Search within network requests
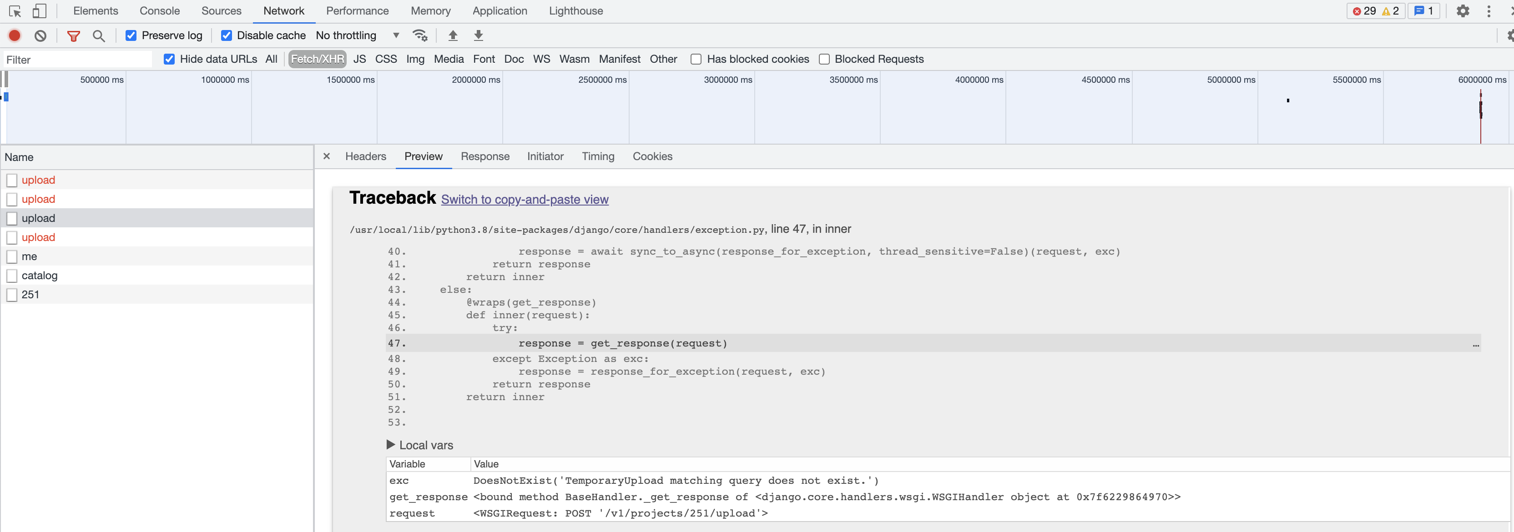The image size is (1514, 532). point(99,36)
